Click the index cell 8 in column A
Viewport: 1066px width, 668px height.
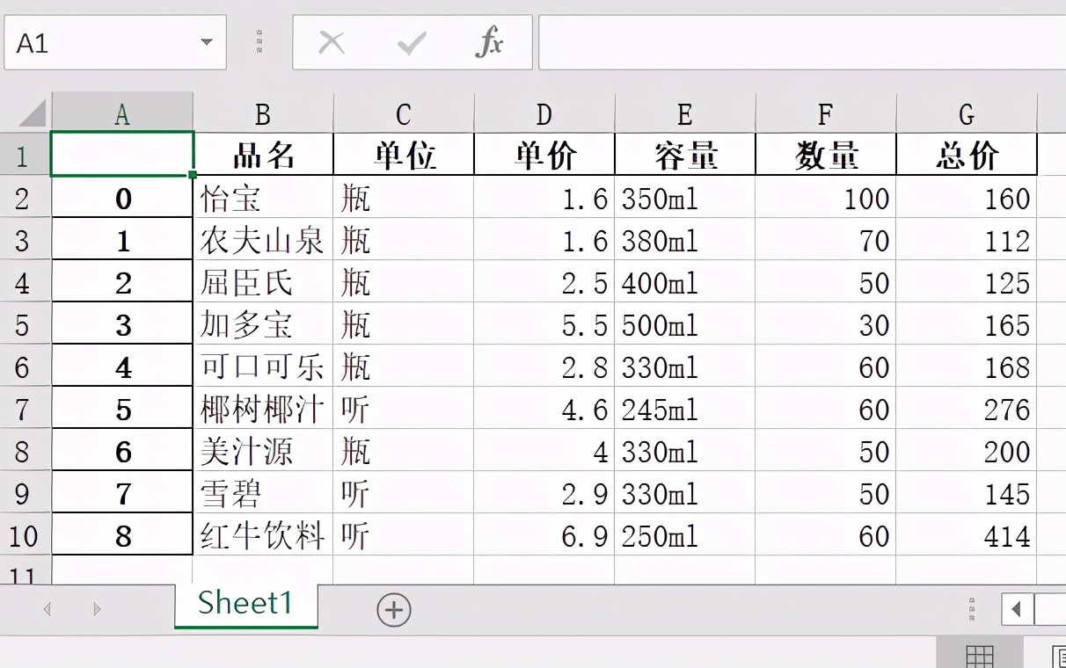(x=122, y=535)
